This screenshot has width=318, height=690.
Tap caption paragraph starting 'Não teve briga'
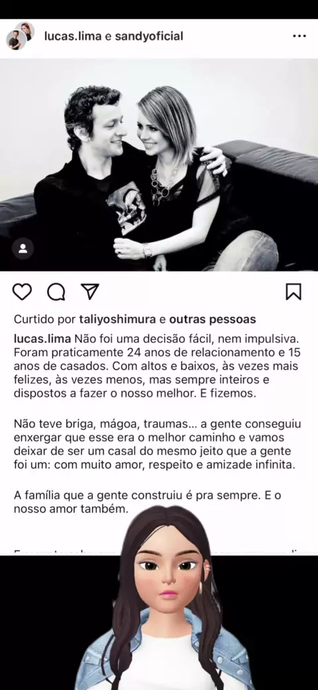pos(157,444)
